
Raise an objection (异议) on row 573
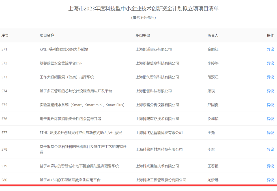270,77
